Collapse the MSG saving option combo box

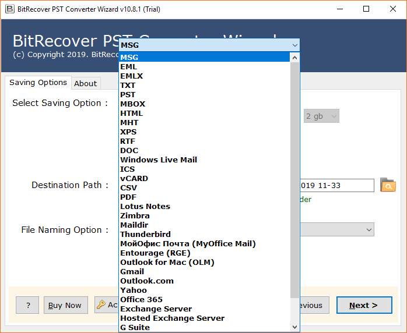209,45
